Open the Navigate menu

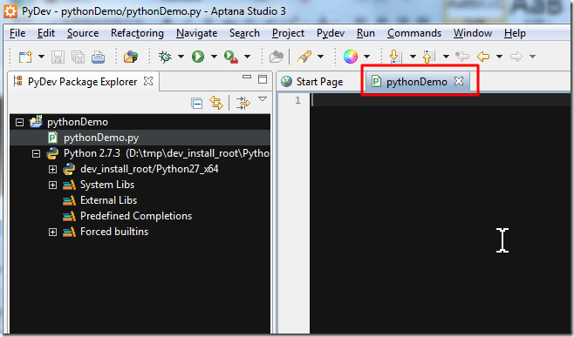pyautogui.click(x=196, y=33)
